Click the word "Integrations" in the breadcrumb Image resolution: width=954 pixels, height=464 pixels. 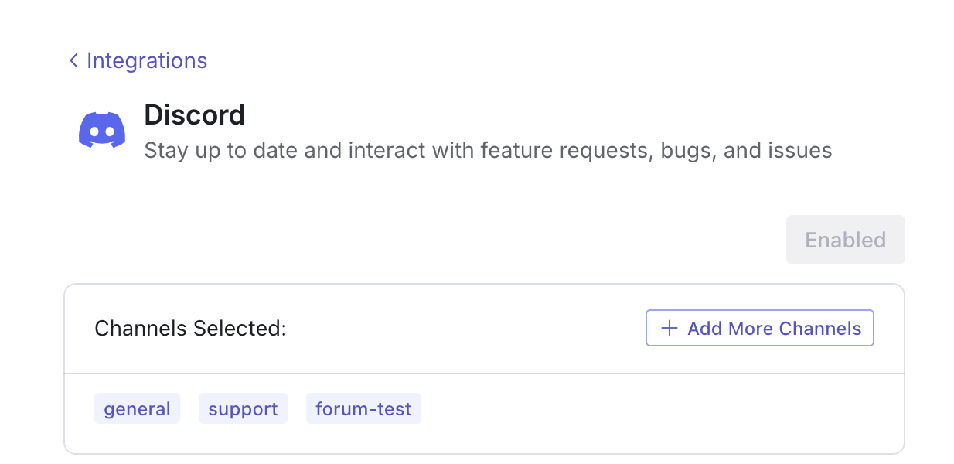click(147, 60)
